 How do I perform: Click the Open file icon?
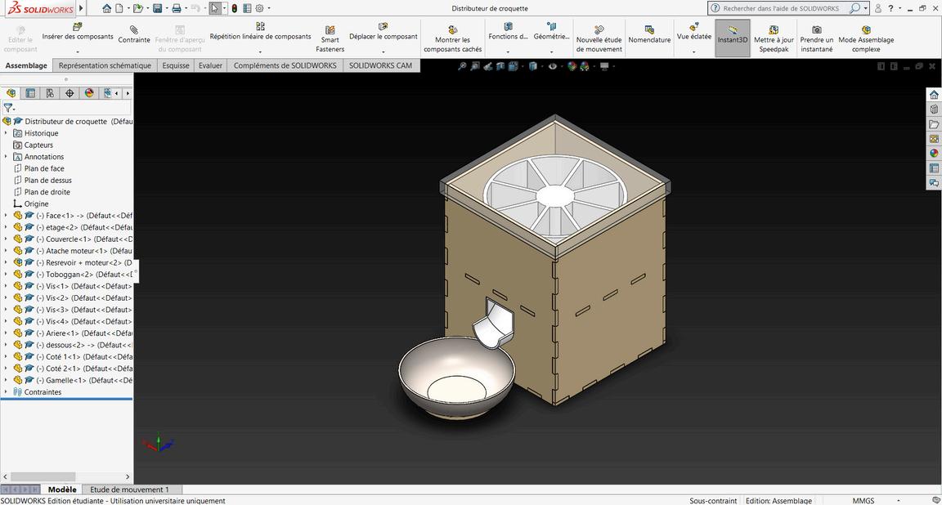click(x=137, y=8)
